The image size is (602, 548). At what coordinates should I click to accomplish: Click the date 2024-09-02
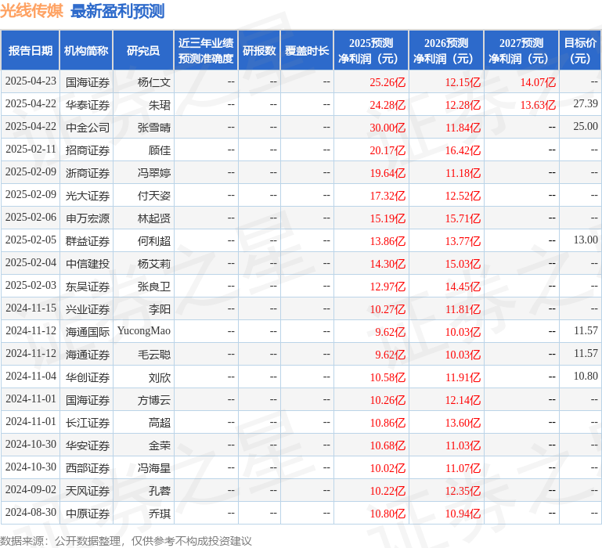pos(31,489)
